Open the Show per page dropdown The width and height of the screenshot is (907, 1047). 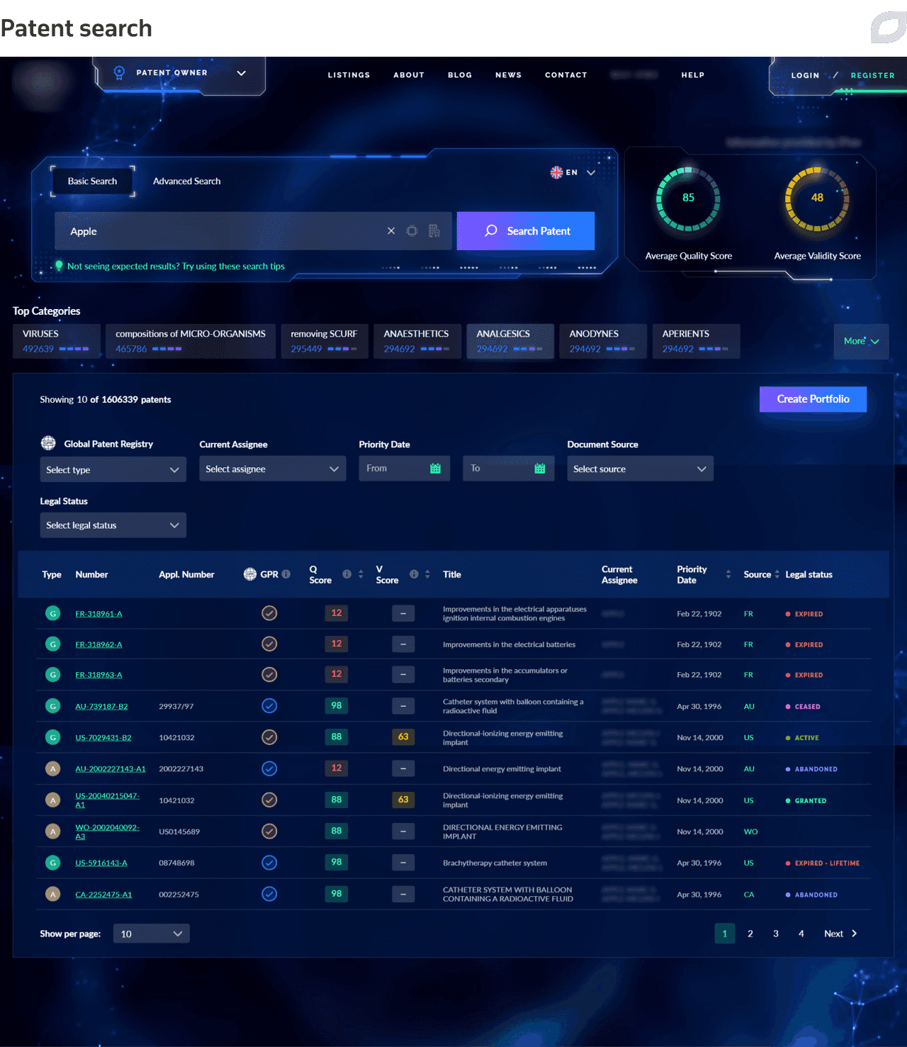coord(151,934)
